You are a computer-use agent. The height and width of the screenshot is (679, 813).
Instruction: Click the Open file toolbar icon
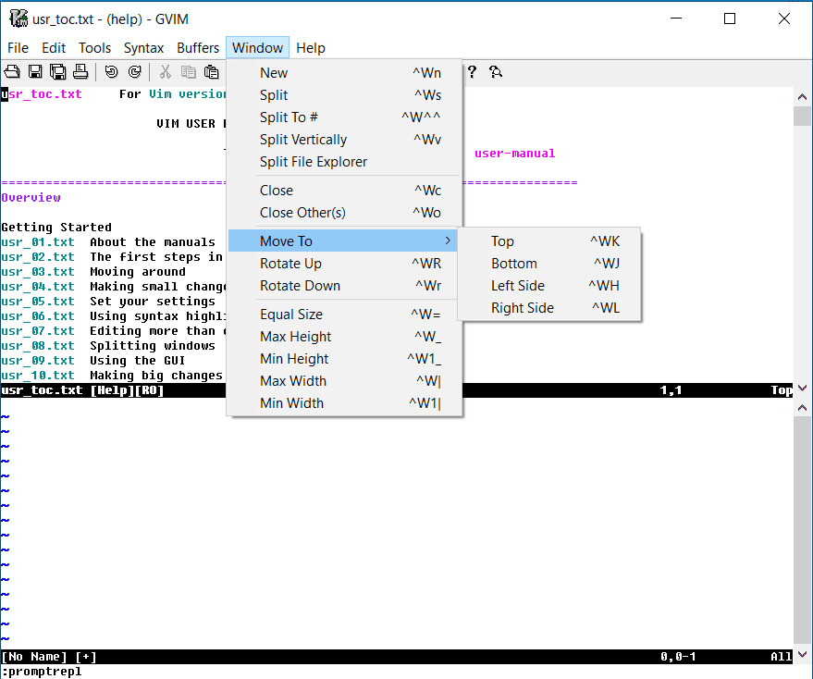(x=12, y=71)
